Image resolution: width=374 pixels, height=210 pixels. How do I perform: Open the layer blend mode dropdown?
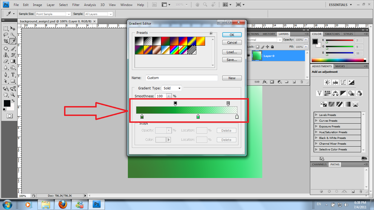(x=264, y=40)
